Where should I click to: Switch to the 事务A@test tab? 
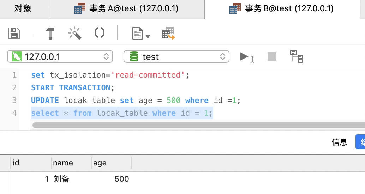point(127,9)
